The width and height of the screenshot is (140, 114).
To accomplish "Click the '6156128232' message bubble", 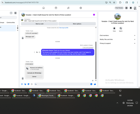I will coord(29,64).
